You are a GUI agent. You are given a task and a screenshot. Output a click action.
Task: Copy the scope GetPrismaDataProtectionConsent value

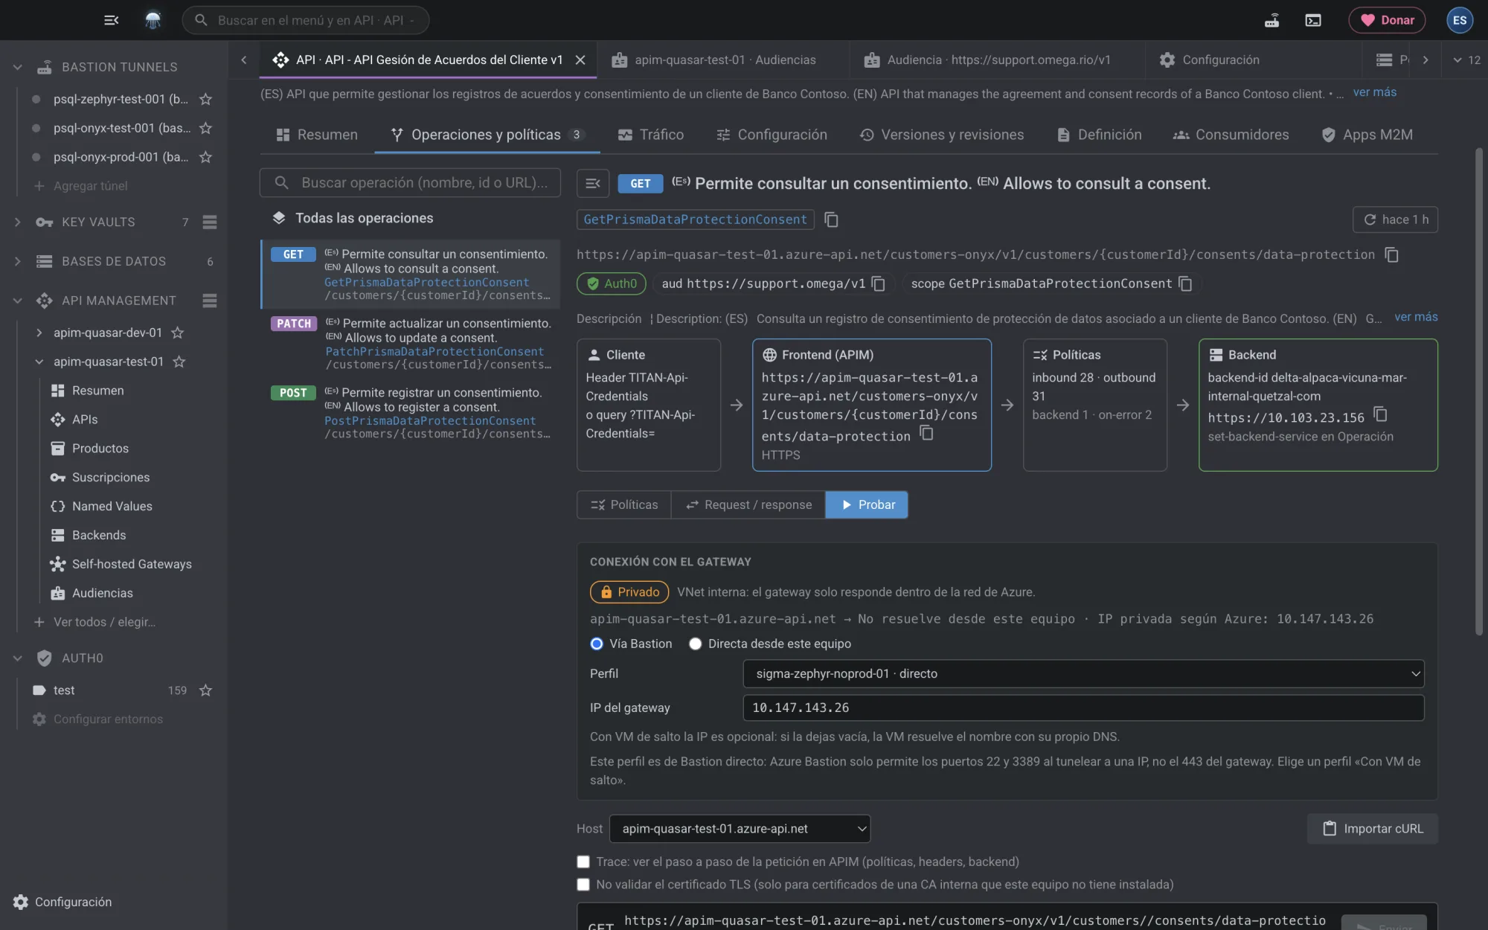(1186, 283)
